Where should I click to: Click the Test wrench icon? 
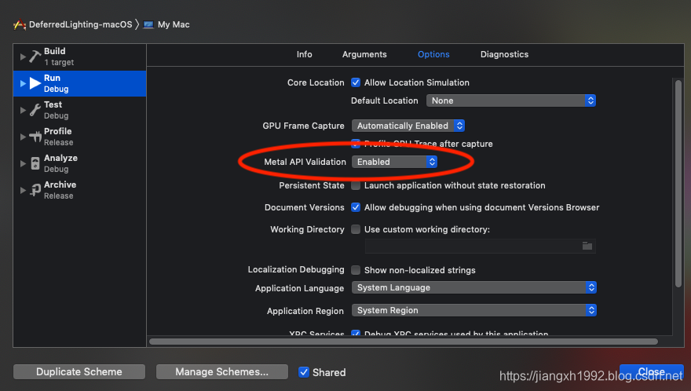[35, 110]
